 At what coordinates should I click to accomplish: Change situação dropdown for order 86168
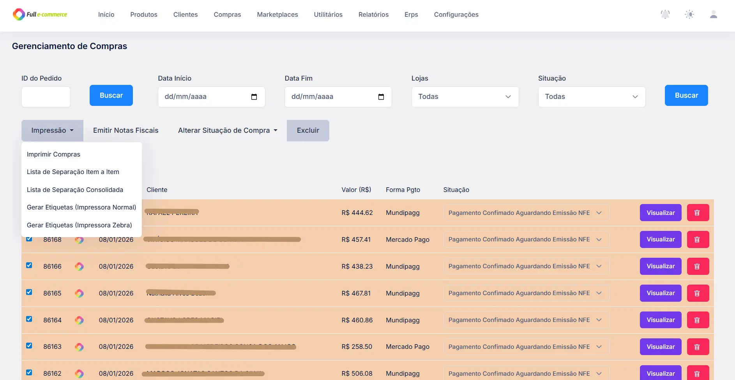coord(526,239)
